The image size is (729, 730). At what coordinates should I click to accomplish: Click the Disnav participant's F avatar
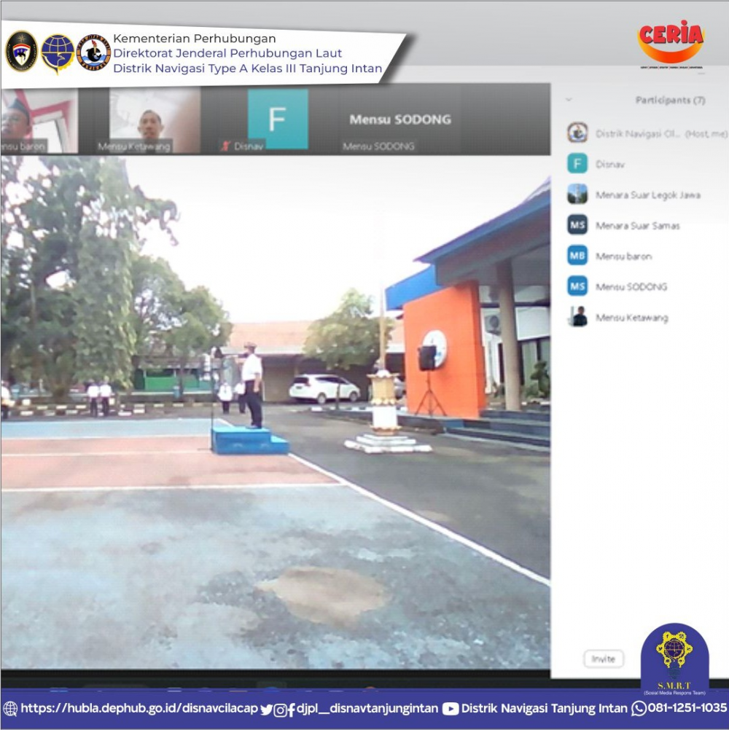577,164
